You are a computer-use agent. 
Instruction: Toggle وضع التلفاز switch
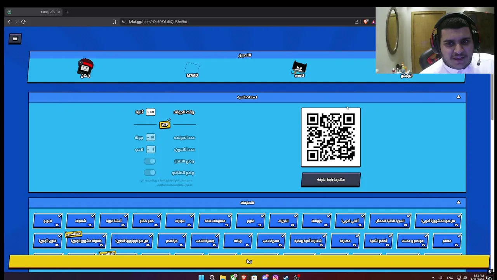point(149,161)
